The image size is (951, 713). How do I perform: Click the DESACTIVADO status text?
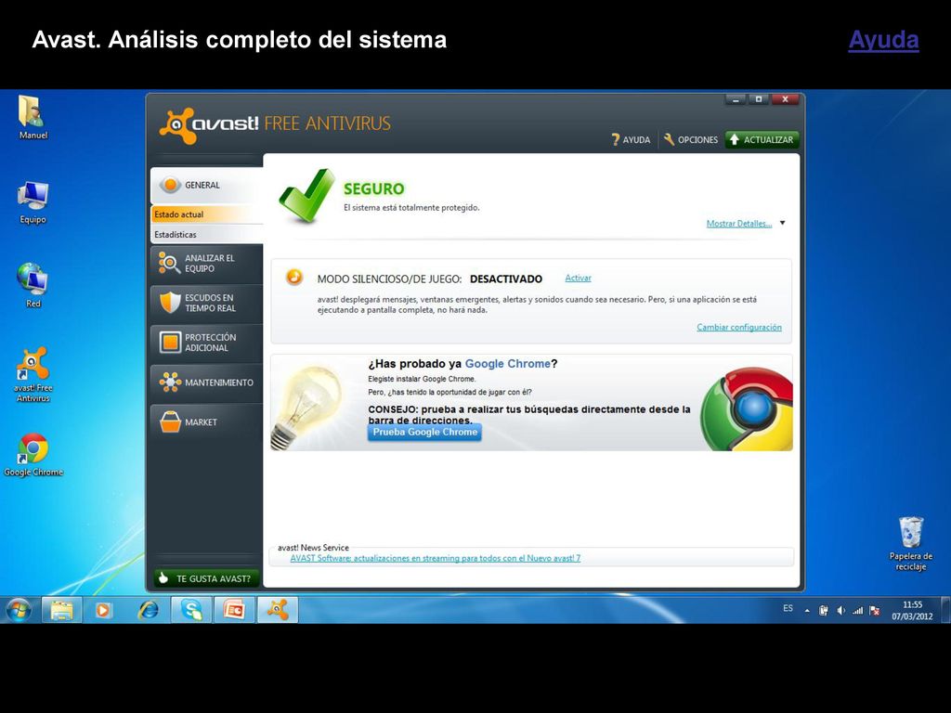pos(506,279)
